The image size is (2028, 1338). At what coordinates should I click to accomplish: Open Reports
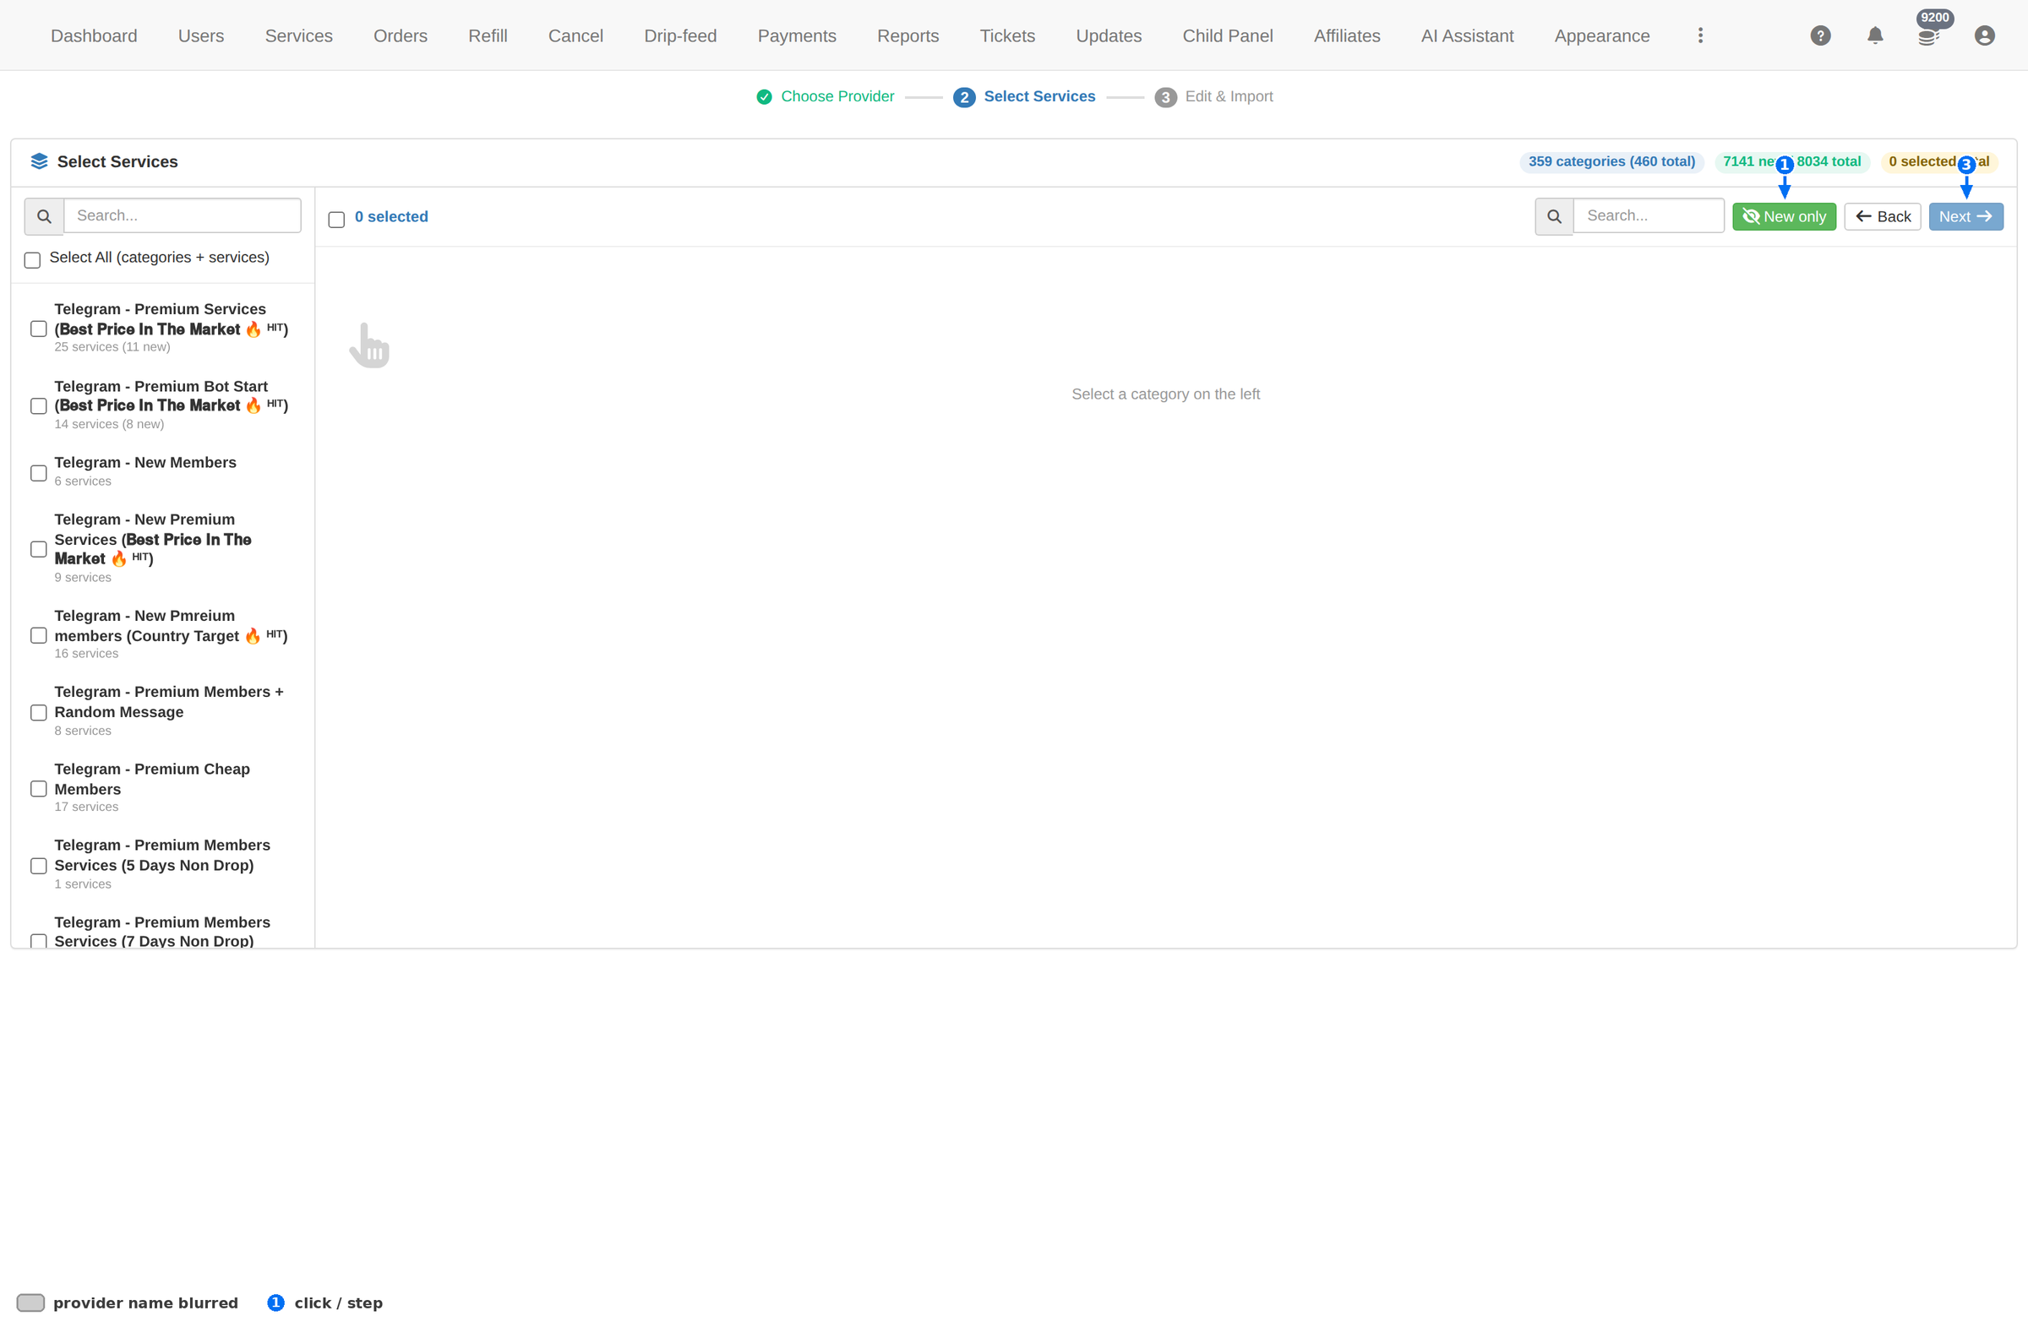[x=908, y=35]
